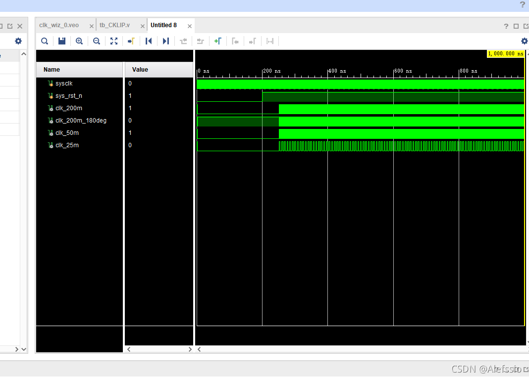
Task: Close the clk_wiz_0.veo tab
Action: tap(92, 26)
